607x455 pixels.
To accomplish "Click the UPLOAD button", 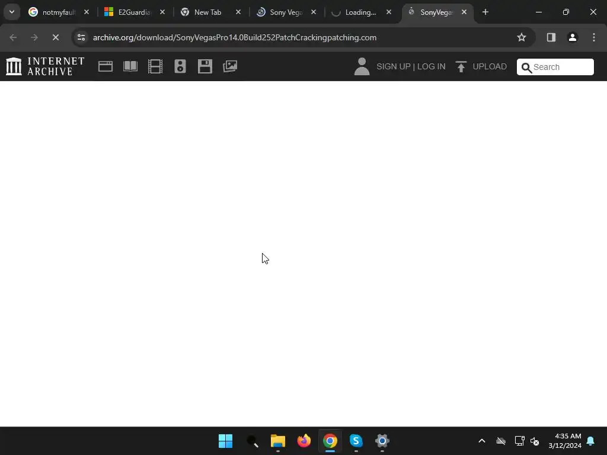I will click(x=481, y=66).
